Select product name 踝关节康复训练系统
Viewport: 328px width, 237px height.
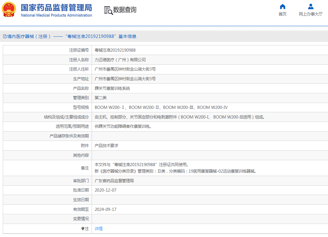pos(112,88)
